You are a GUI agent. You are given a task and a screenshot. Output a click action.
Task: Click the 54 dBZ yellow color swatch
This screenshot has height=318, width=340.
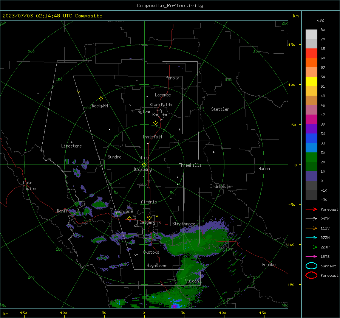pyautogui.click(x=311, y=82)
